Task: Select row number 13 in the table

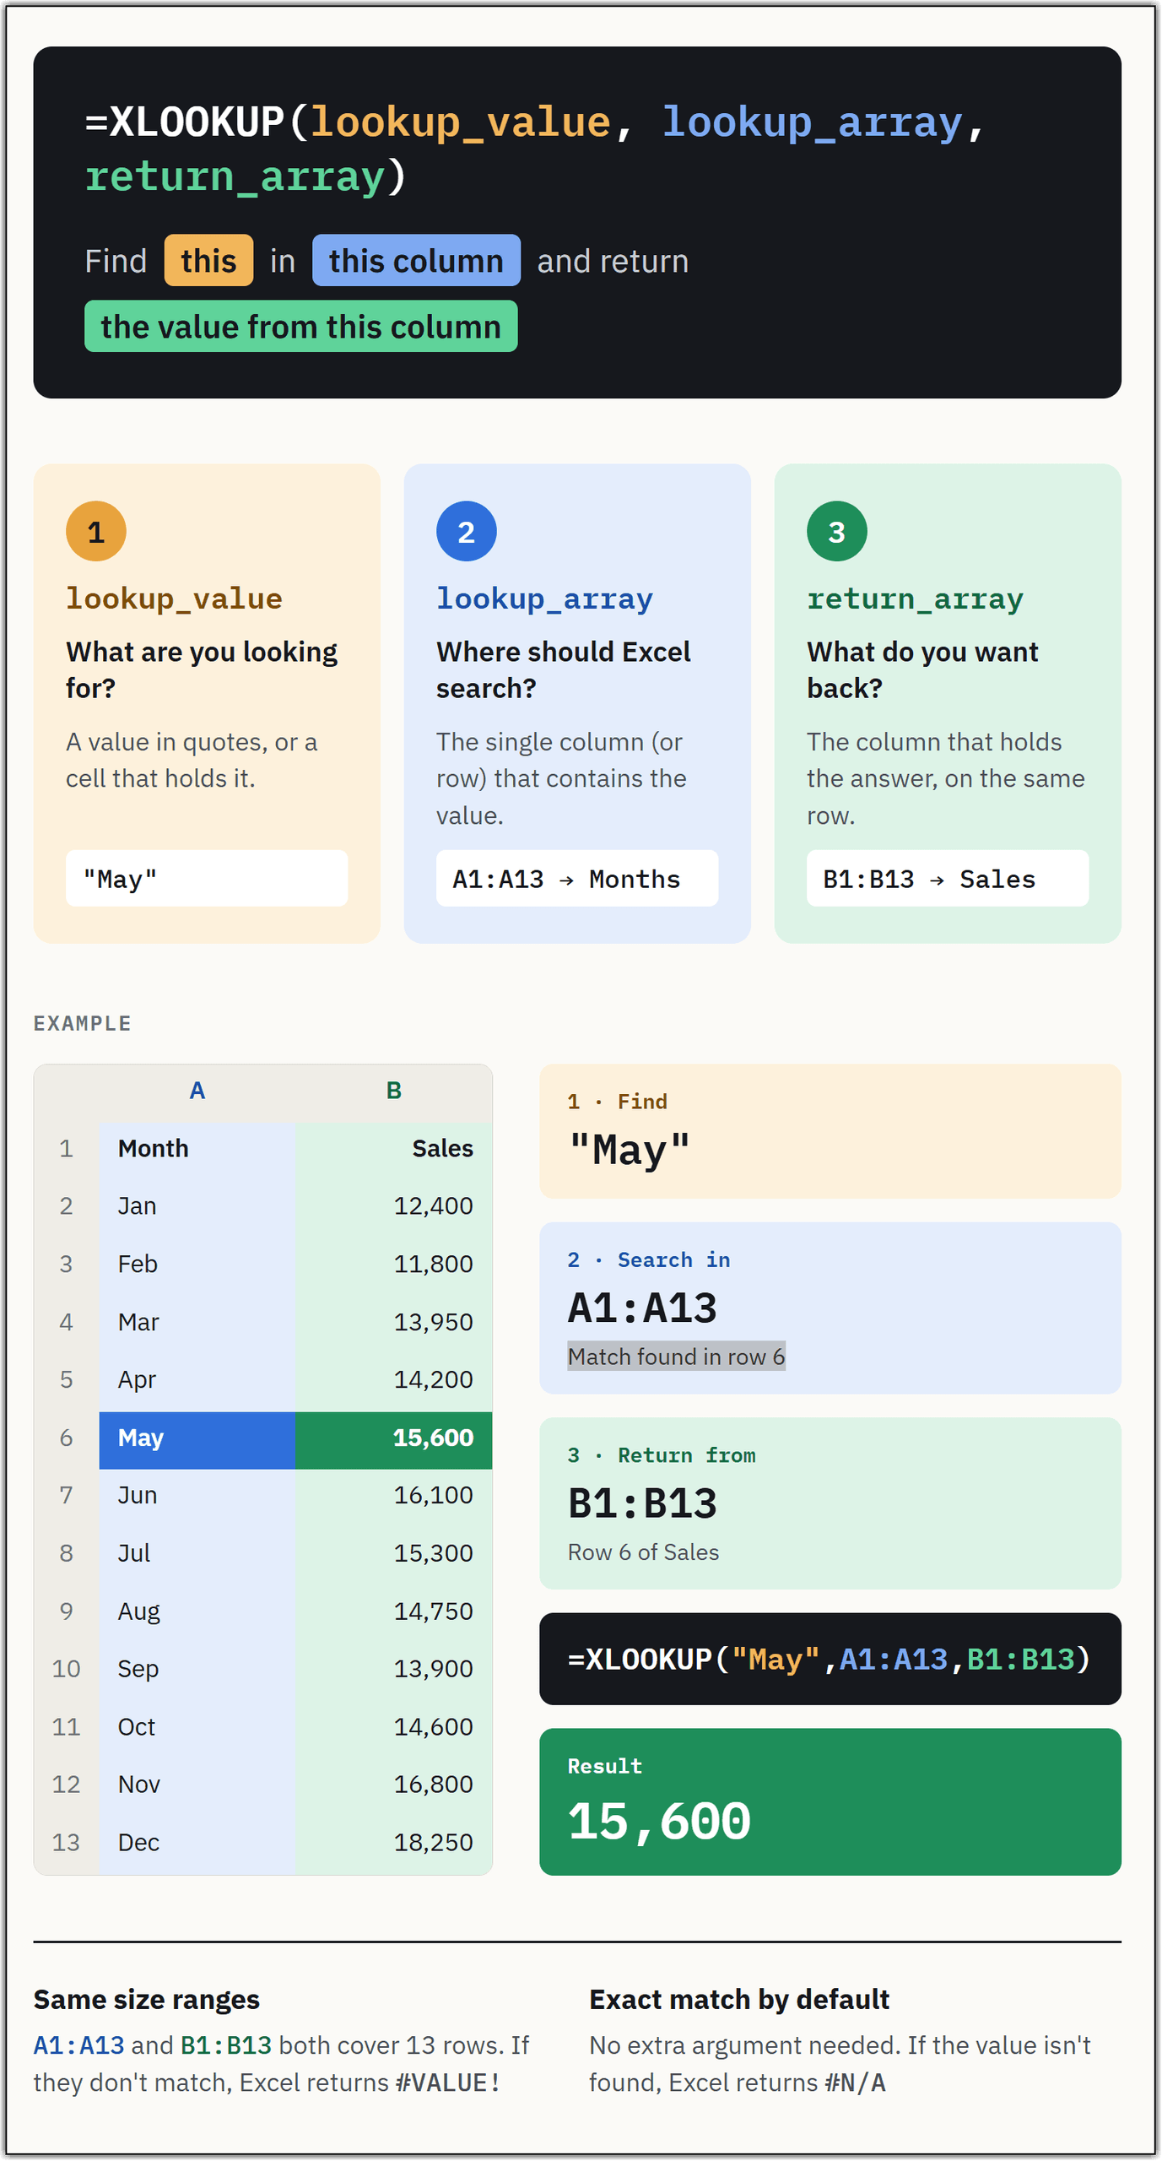Action: [67, 1843]
